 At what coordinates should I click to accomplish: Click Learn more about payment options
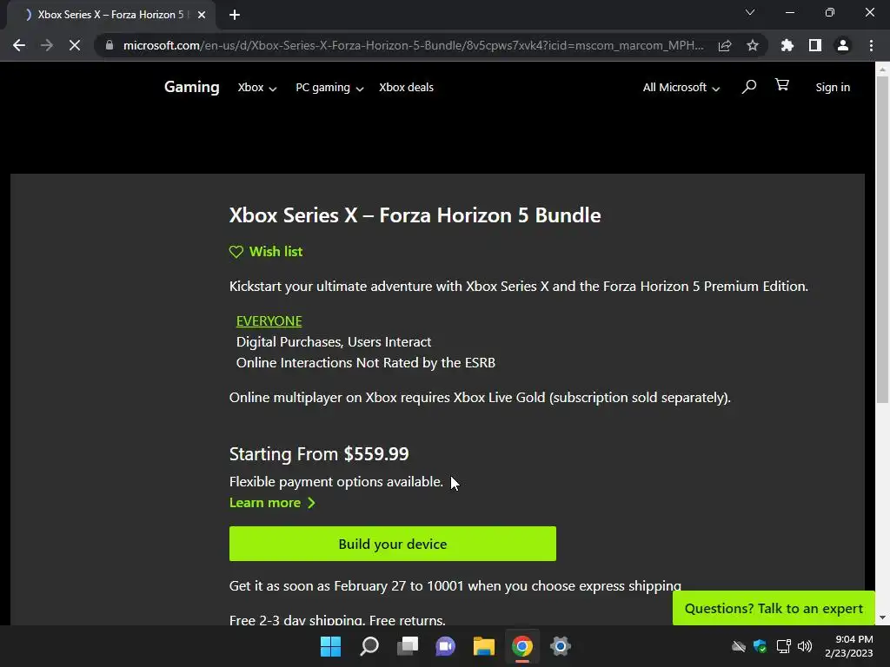[272, 503]
